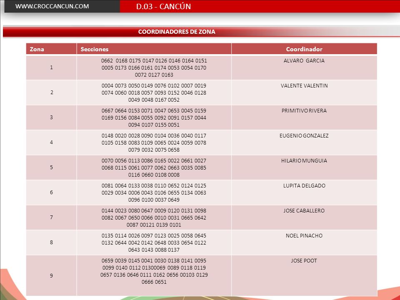Click zone number 5 cell

(x=51, y=167)
